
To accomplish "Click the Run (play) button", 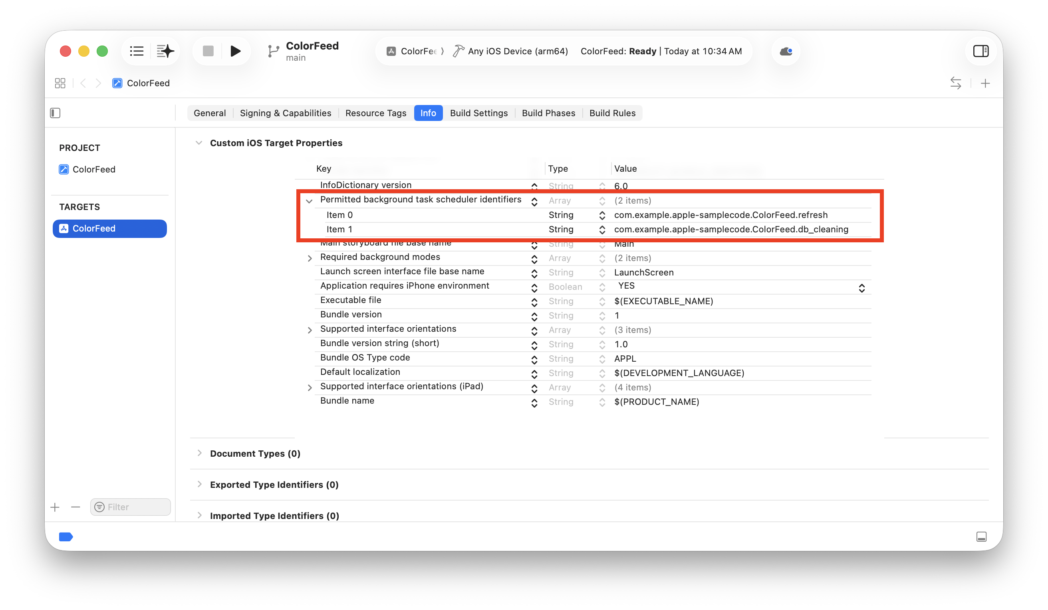I will coord(235,51).
